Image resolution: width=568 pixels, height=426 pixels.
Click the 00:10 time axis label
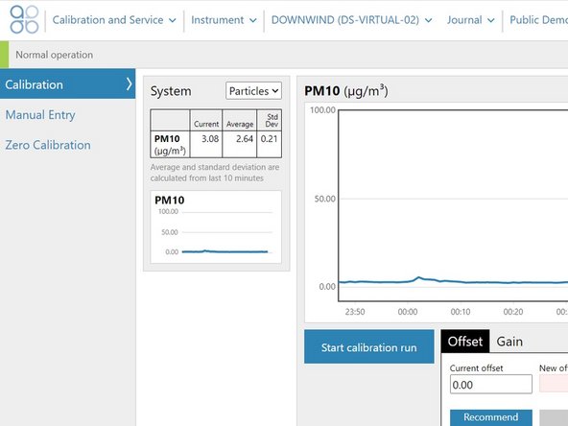[461, 312]
